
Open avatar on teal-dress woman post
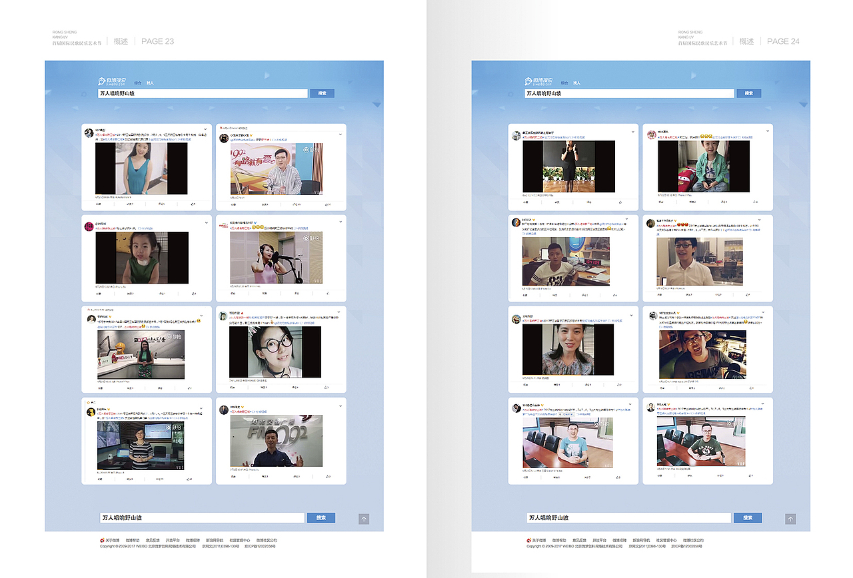89,132
